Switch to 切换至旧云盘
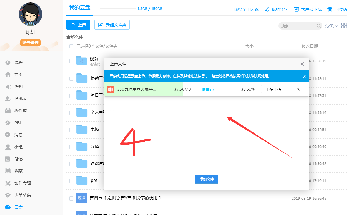358x215 pixels. [246, 9]
